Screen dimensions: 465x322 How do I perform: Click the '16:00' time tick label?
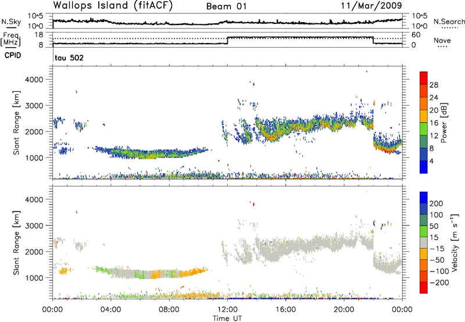point(285,310)
